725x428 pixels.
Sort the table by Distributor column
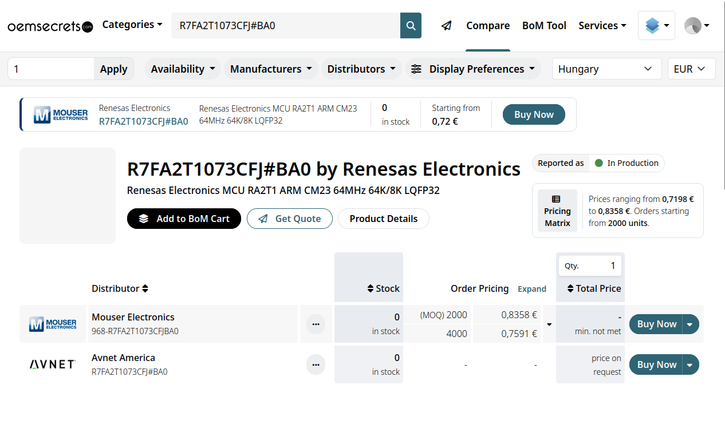(x=120, y=288)
